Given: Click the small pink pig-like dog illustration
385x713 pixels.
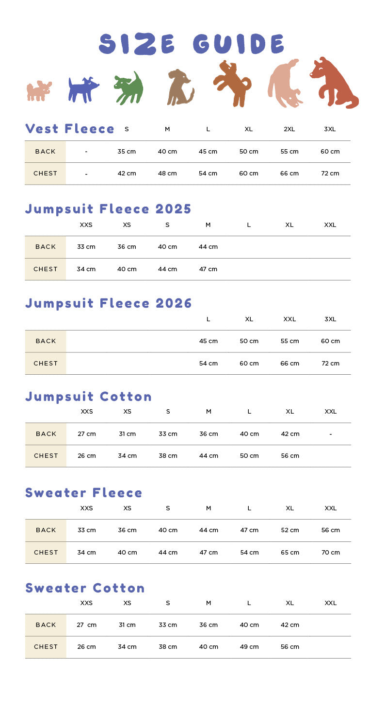Looking at the screenshot, I should (x=39, y=91).
